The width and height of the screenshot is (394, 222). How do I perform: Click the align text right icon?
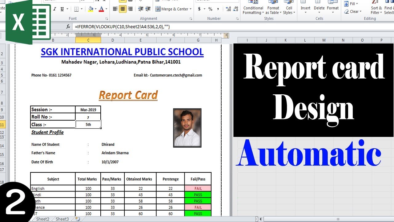[130, 9]
